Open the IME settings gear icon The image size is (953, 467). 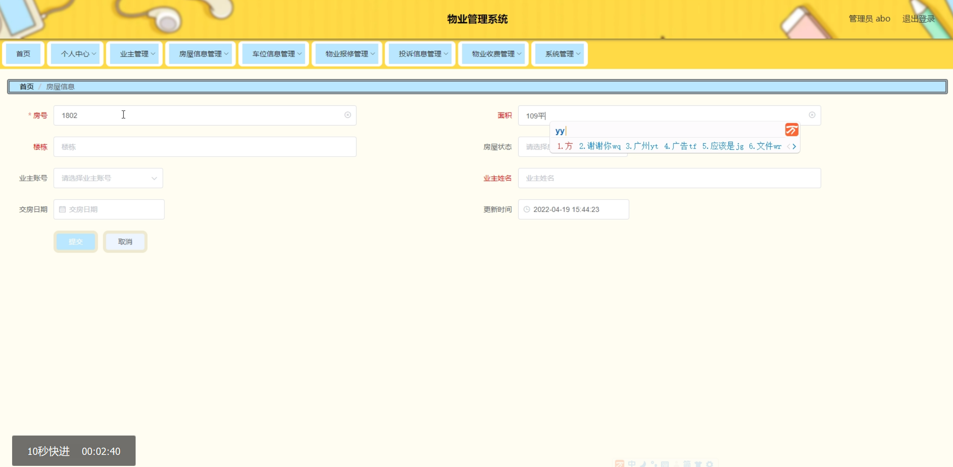point(709,464)
